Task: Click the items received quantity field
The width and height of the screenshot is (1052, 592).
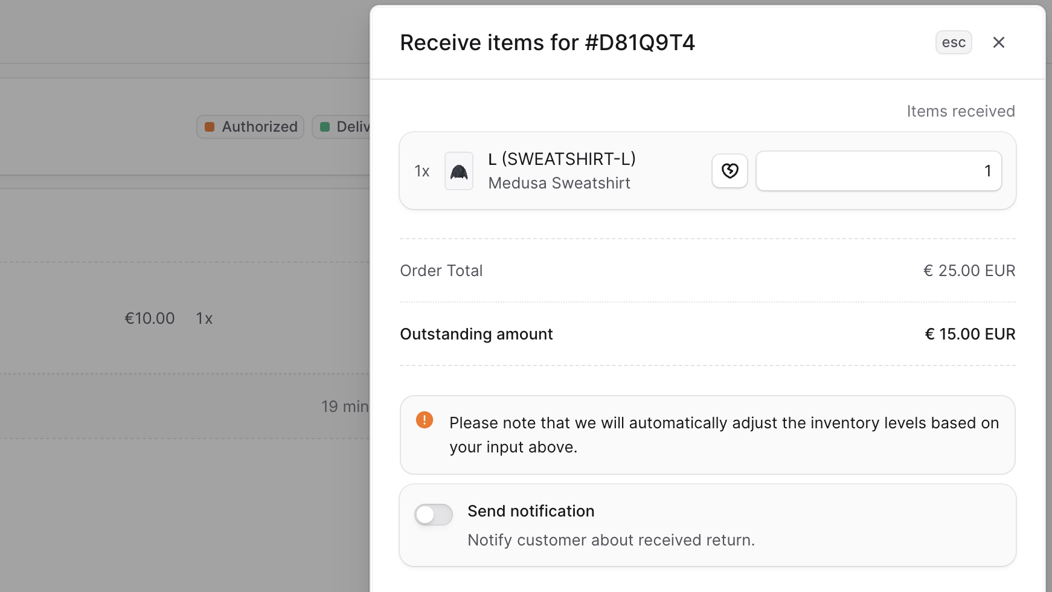Action: click(879, 171)
